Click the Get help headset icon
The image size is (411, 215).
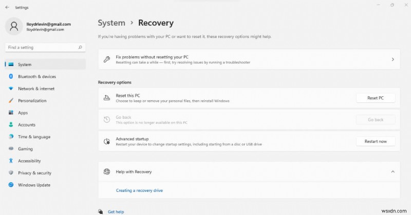coord(100,211)
